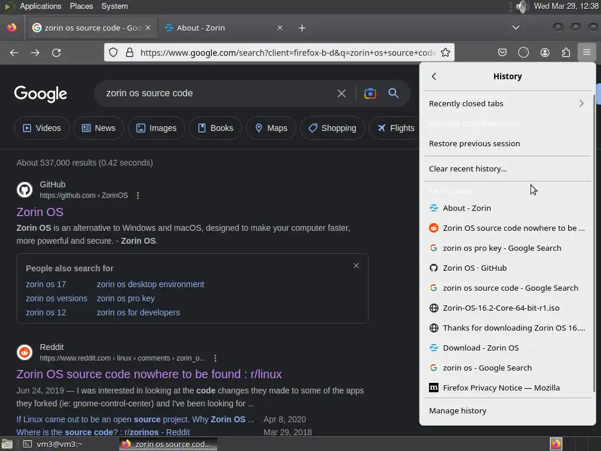Expand Recently closed tabs submenu
This screenshot has width=601, height=451.
(508, 103)
